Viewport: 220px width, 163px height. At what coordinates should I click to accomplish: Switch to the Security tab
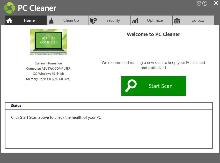113,20
